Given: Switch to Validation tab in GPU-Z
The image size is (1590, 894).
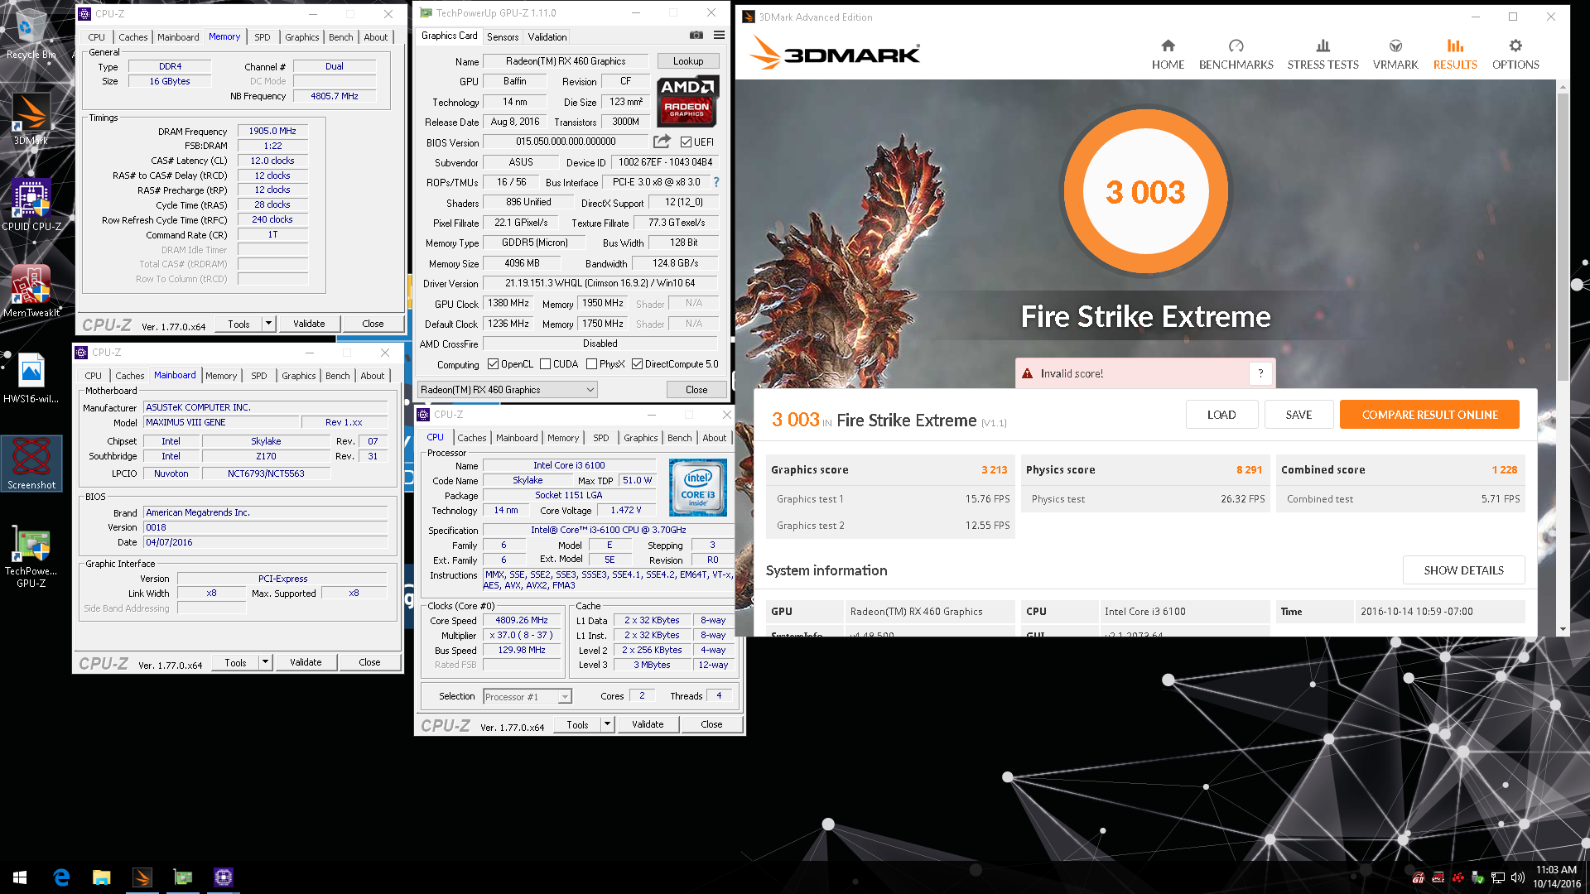Looking at the screenshot, I should 547,36.
